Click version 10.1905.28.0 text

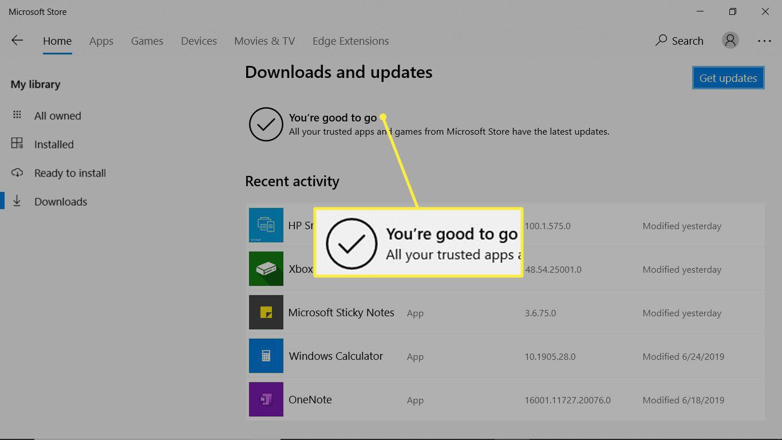click(x=550, y=357)
